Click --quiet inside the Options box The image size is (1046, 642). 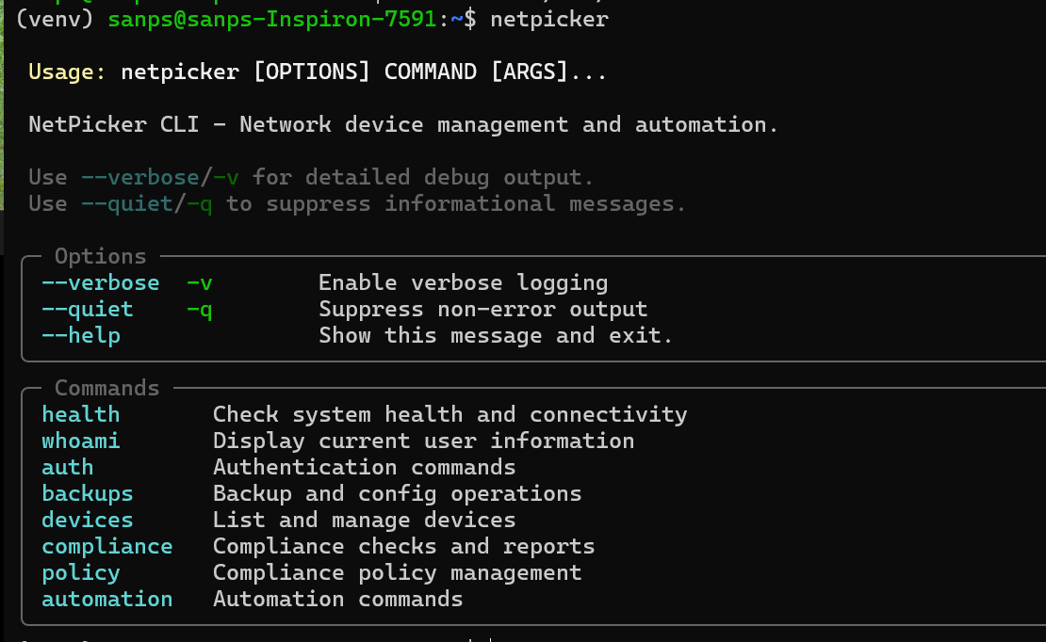tap(87, 309)
